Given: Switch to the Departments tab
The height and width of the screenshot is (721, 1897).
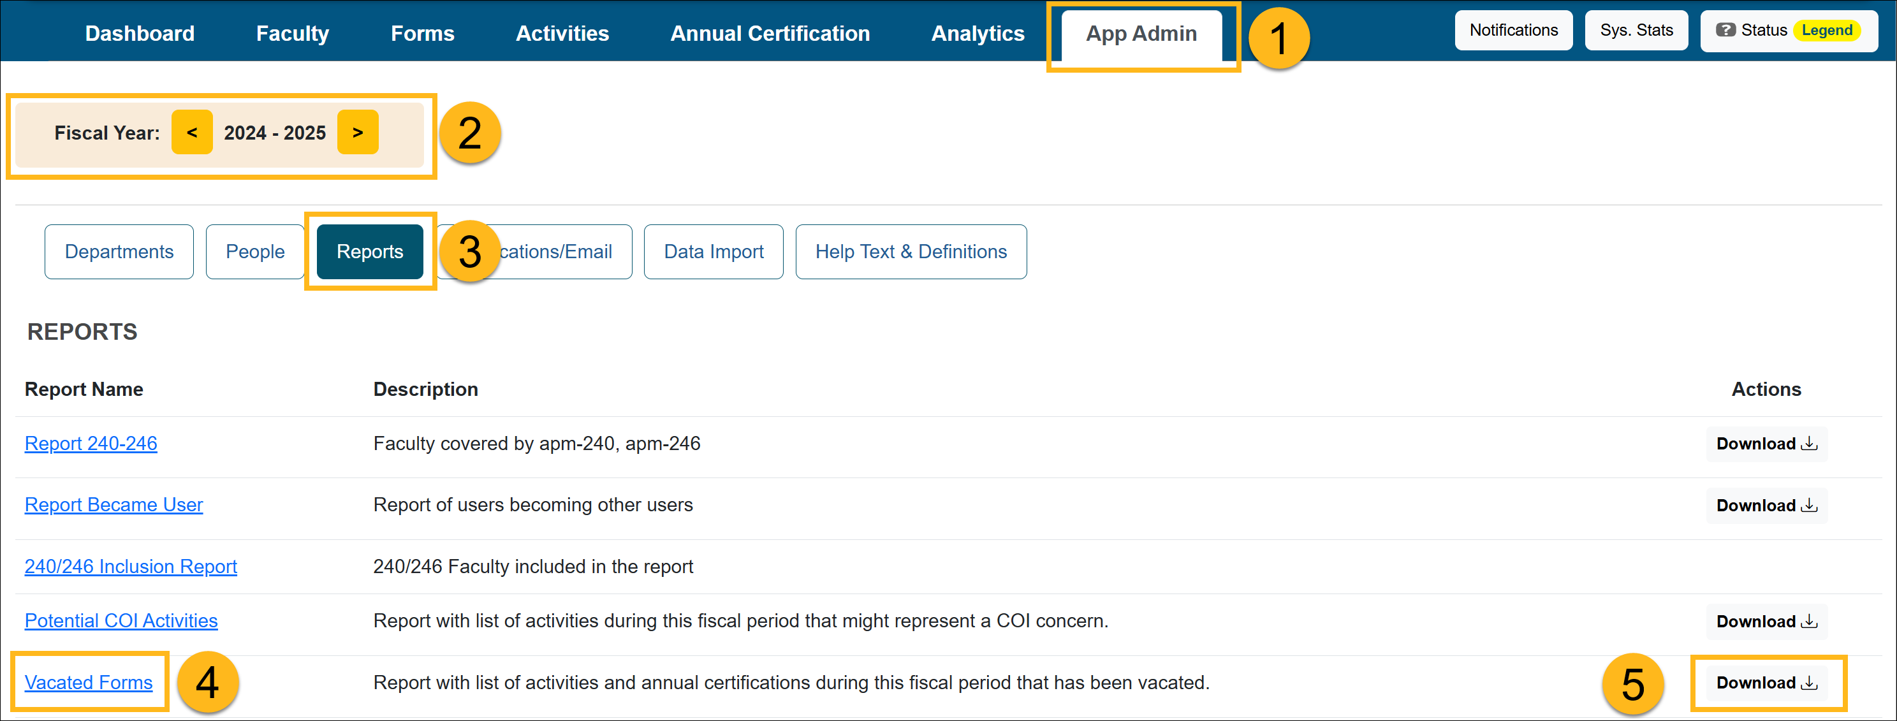Looking at the screenshot, I should (119, 251).
